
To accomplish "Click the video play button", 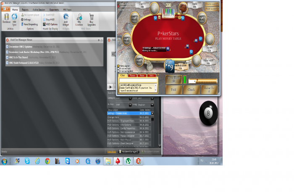I will [x=110, y=87].
